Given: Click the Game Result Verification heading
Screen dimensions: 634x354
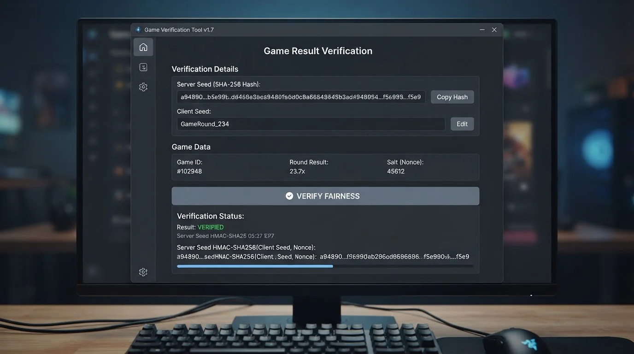Looking at the screenshot, I should pos(318,51).
